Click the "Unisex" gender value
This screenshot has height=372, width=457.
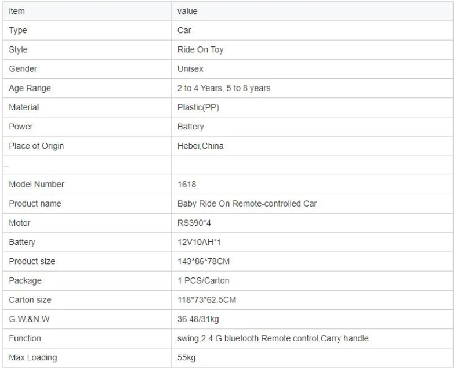click(190, 69)
